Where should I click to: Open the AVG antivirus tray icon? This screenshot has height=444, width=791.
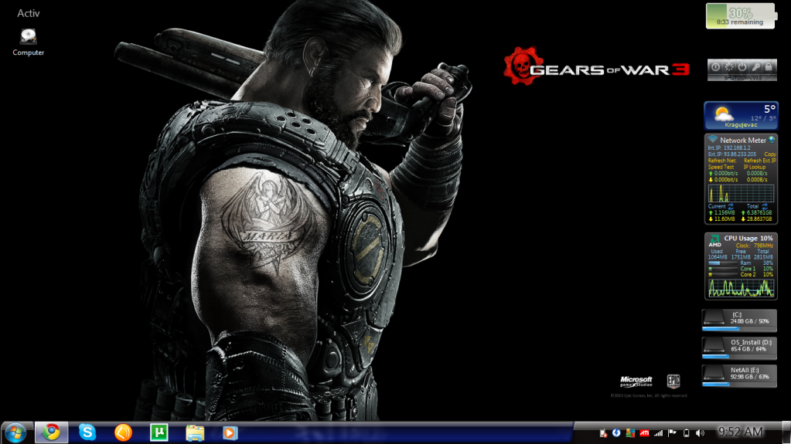coord(630,433)
